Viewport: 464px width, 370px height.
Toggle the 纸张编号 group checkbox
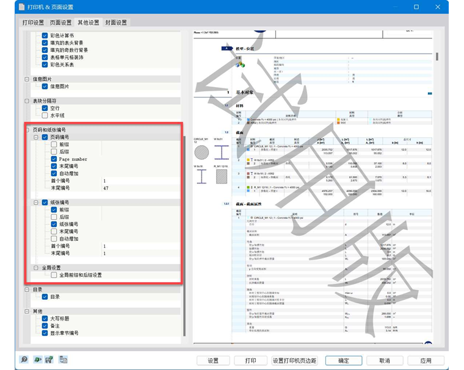[45, 202]
